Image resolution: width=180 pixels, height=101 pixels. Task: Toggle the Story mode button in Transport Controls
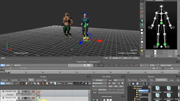3,65
